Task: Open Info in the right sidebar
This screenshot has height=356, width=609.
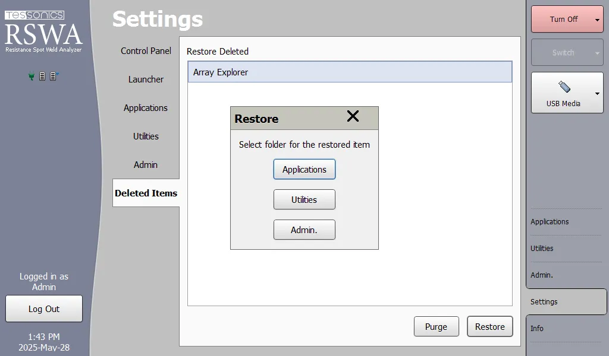Action: coord(537,329)
